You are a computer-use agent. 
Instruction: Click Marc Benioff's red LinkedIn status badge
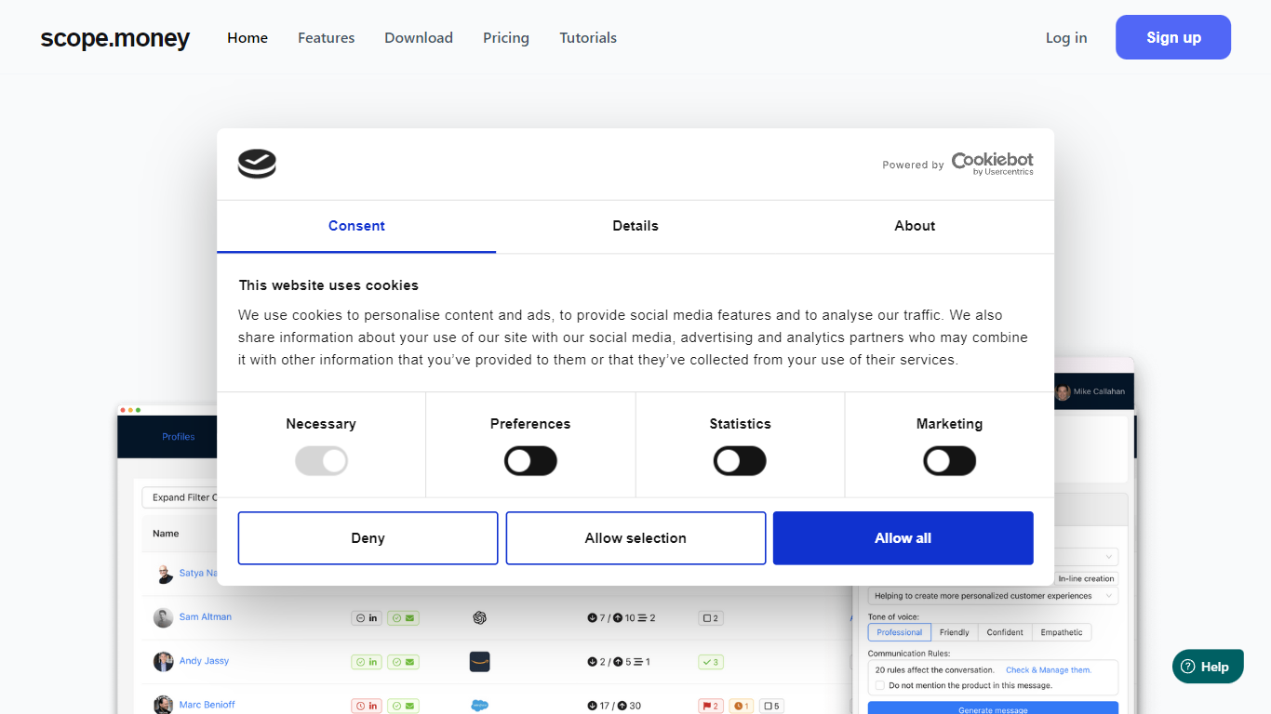[367, 706]
